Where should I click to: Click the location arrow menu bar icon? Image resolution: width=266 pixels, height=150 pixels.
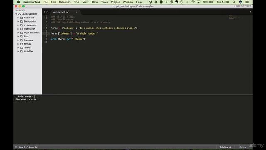166,2
